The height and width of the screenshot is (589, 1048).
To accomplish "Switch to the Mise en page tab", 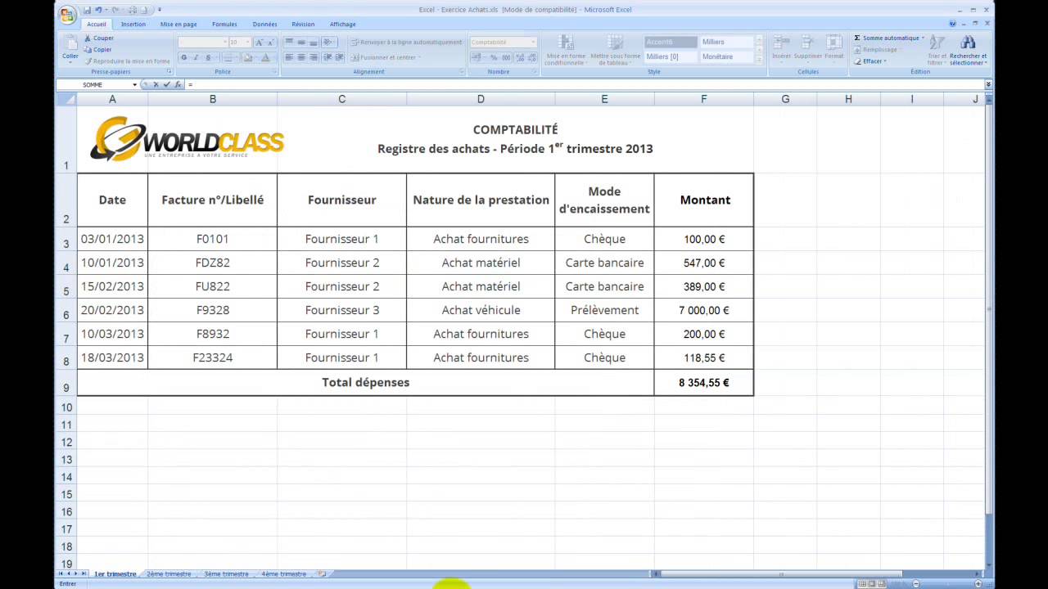I will click(178, 25).
